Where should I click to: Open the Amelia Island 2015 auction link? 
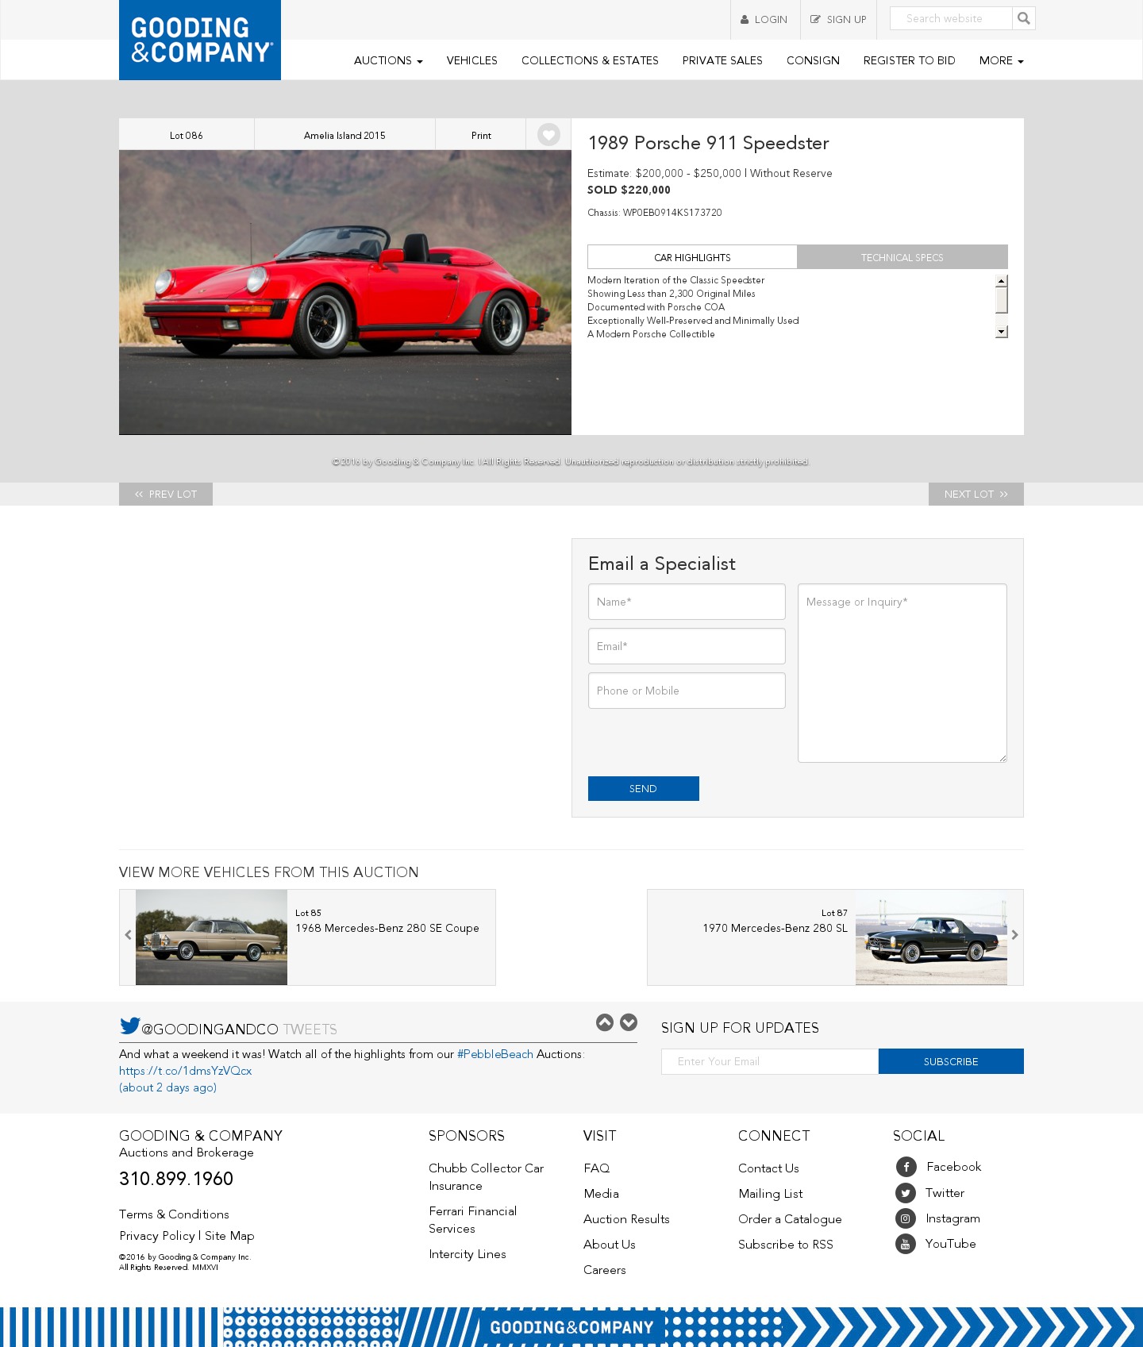344,135
